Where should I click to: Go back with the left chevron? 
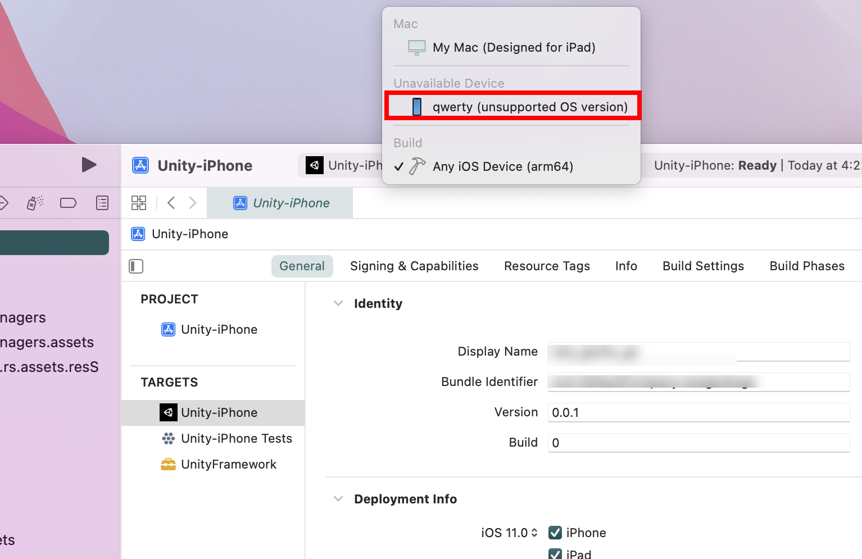[171, 203]
